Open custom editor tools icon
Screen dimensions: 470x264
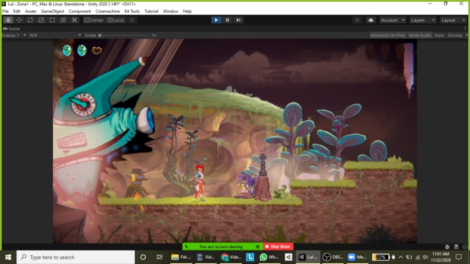tap(74, 20)
